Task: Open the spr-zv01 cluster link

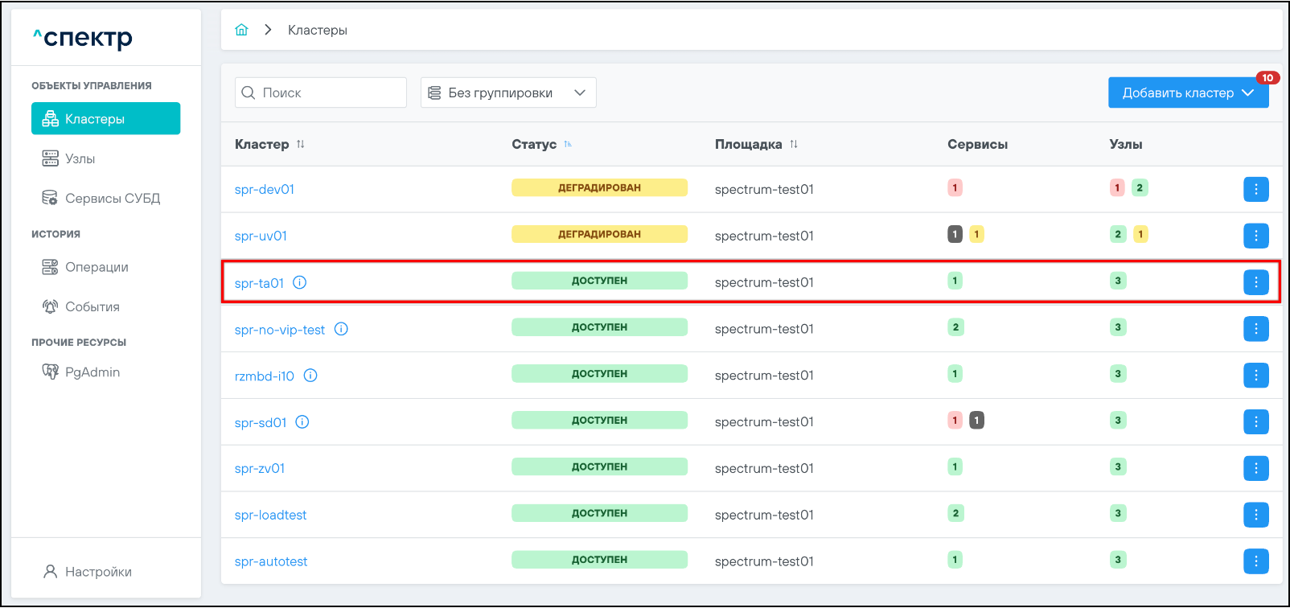Action: pos(260,468)
